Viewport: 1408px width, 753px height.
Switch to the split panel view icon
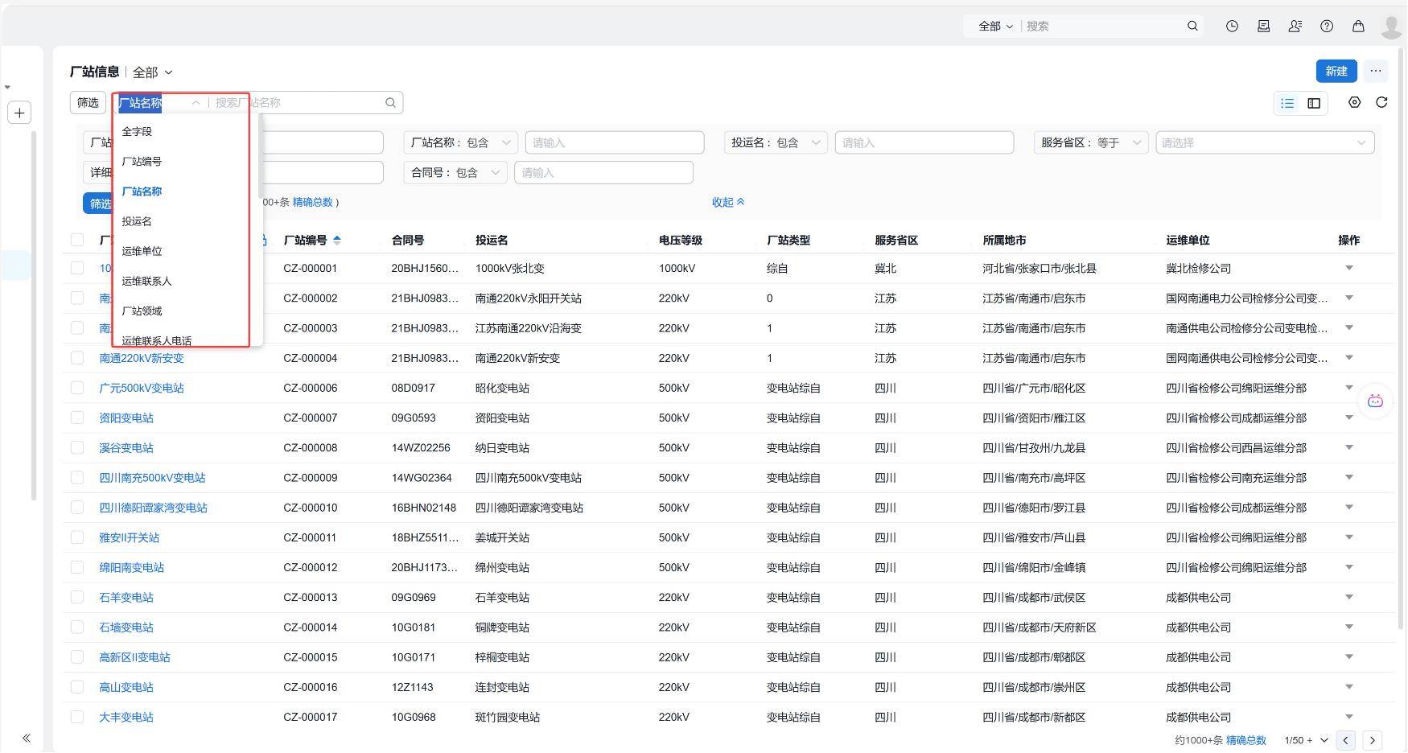point(1314,103)
